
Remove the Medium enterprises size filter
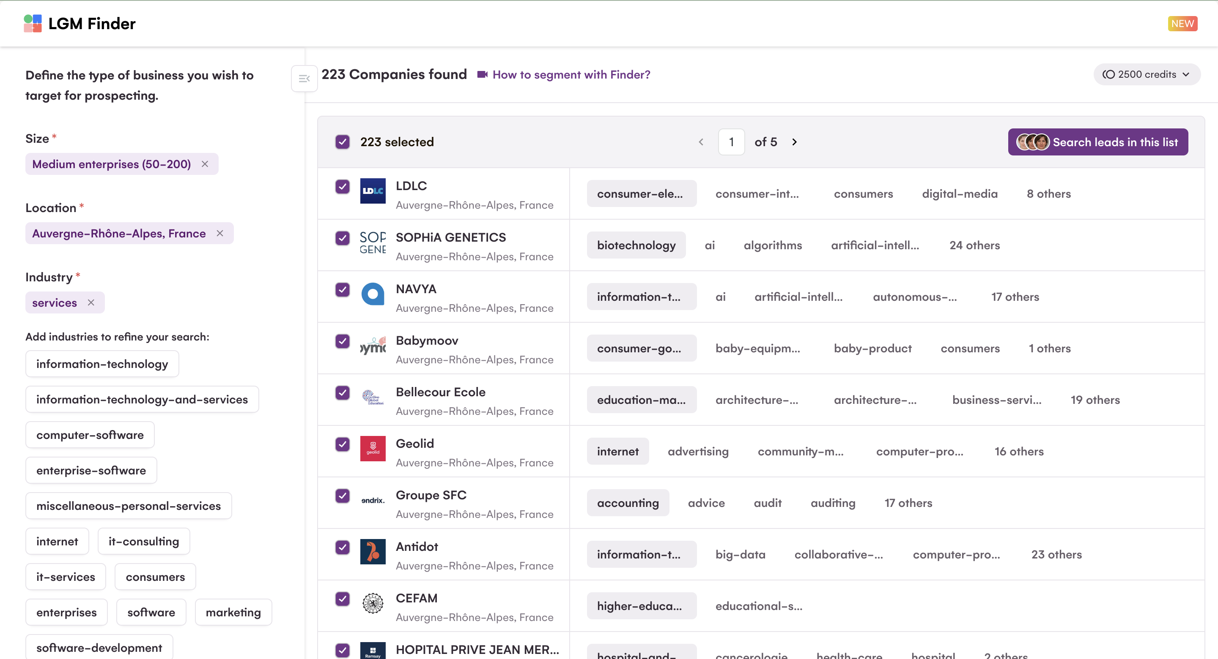tap(205, 164)
